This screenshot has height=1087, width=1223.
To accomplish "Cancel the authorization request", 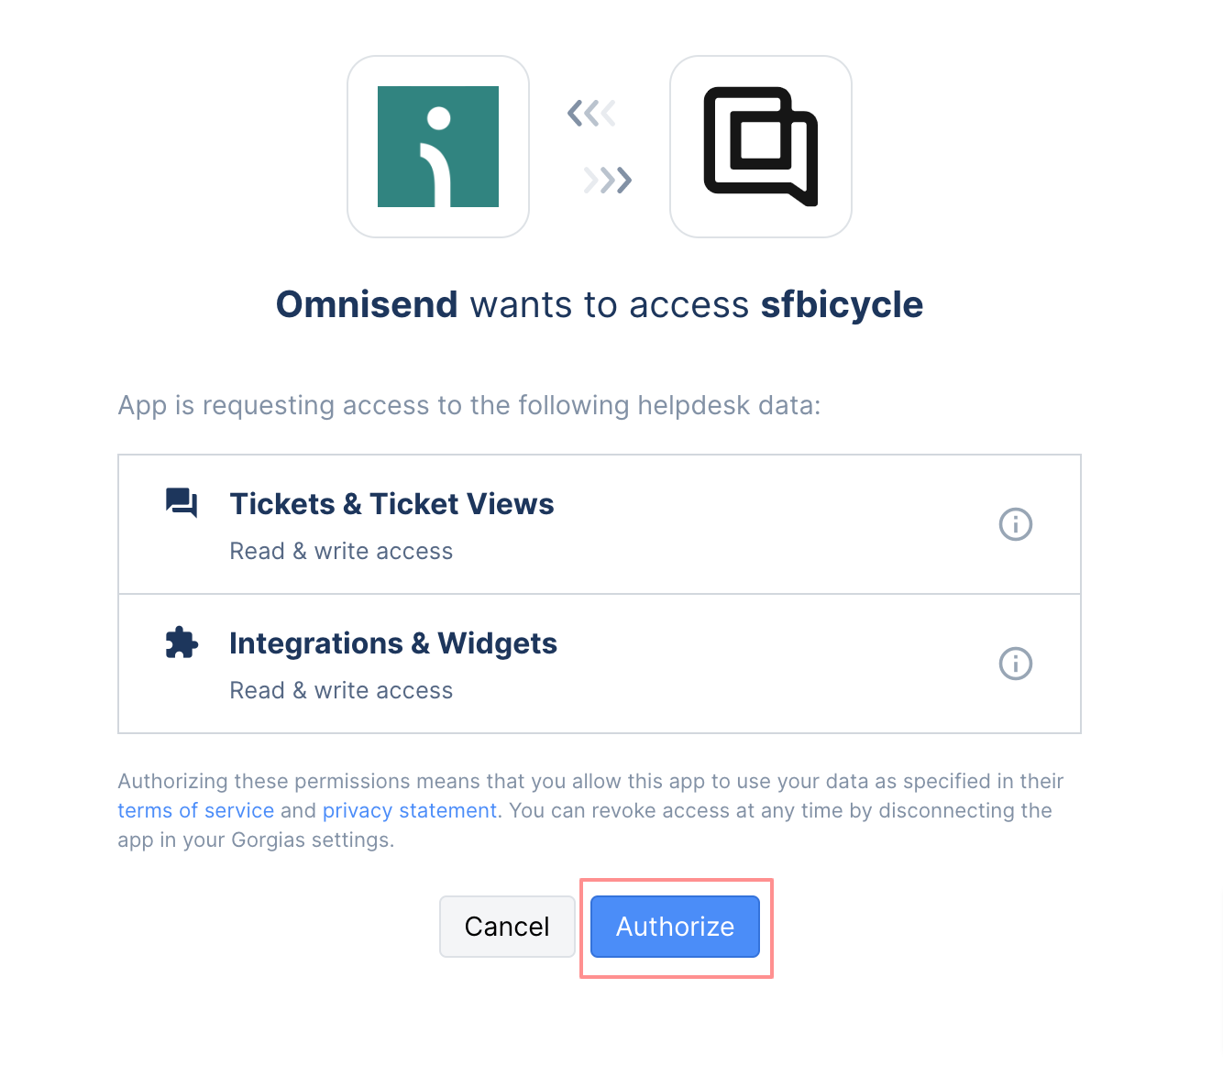I will [x=507, y=927].
